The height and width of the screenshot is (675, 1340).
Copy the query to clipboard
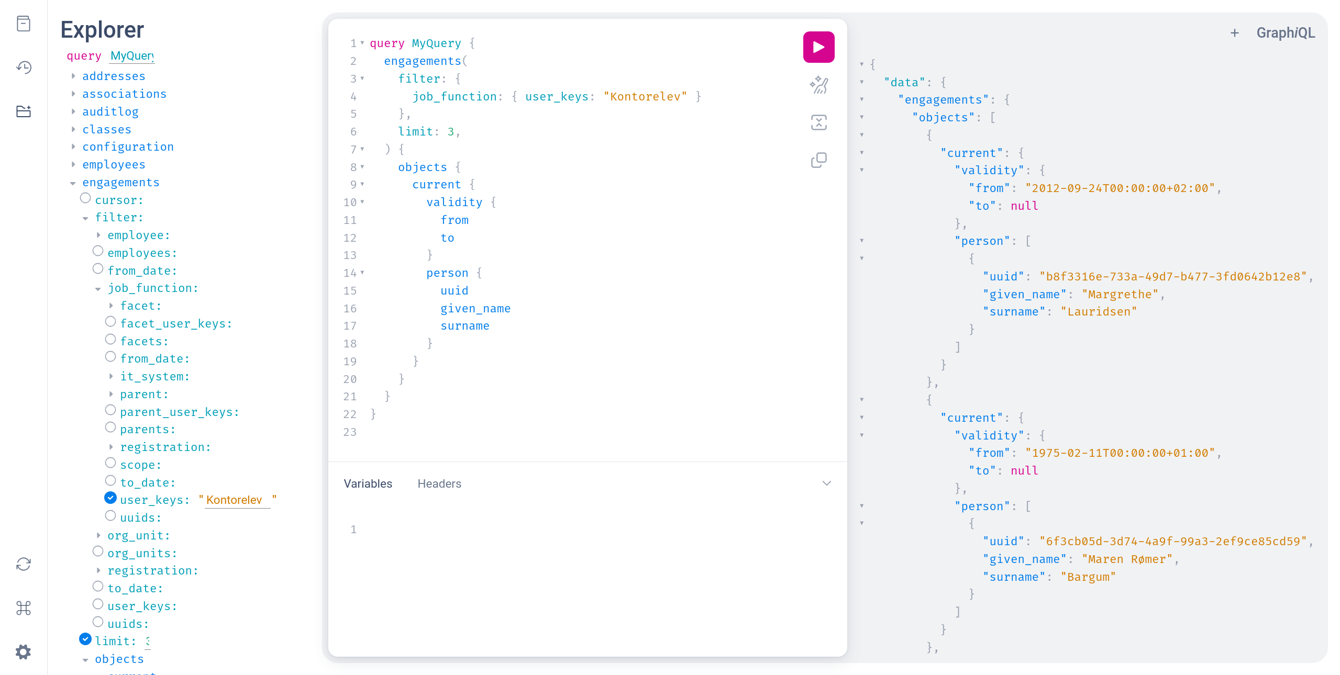(x=818, y=160)
